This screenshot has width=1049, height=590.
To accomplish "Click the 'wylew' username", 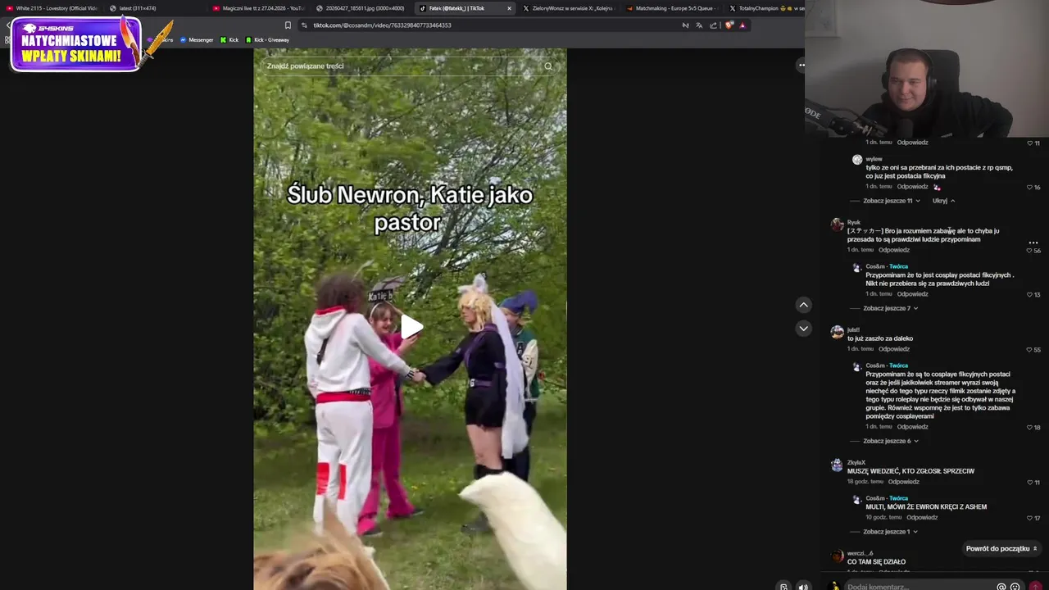I will click(x=874, y=159).
